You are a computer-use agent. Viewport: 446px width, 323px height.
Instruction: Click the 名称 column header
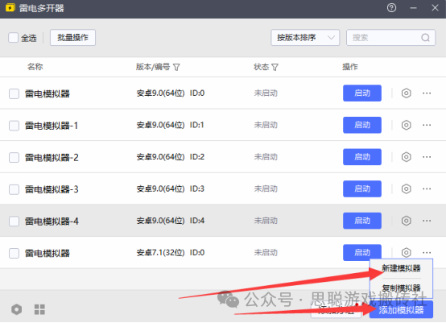(35, 67)
